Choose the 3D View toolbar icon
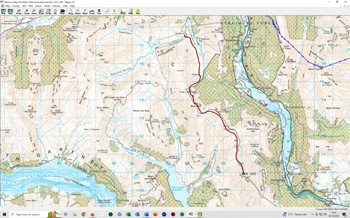The height and width of the screenshot is (218, 350). tap(62, 12)
